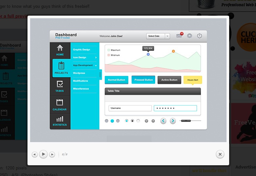This screenshot has width=256, height=176.
Task: Open settings with the gear icon
Action: (190, 36)
